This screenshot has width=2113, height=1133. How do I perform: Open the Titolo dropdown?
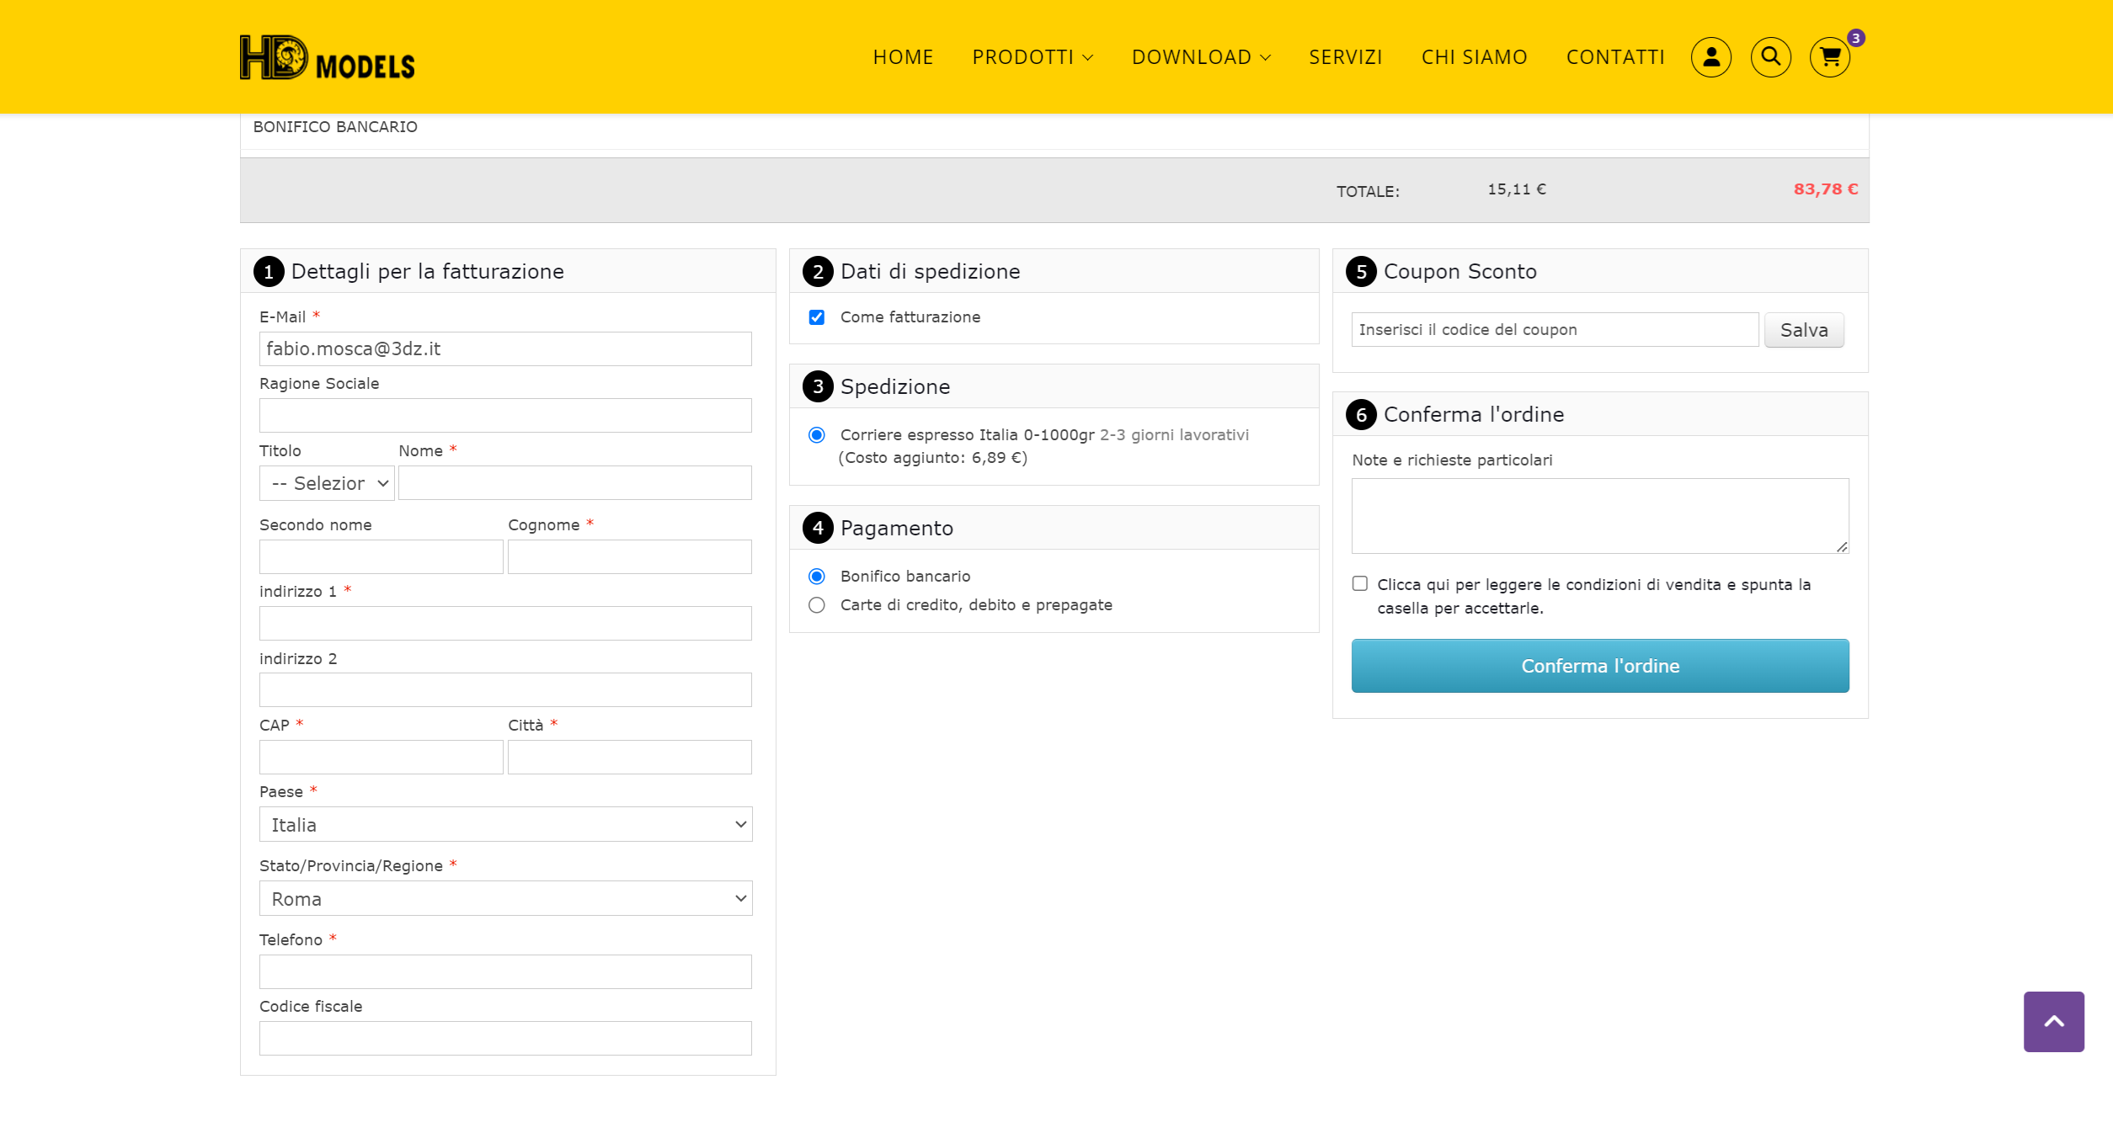(327, 483)
